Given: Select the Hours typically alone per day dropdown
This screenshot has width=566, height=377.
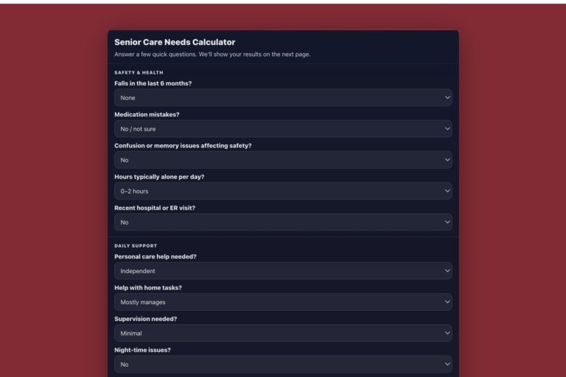Looking at the screenshot, I should coord(283,191).
